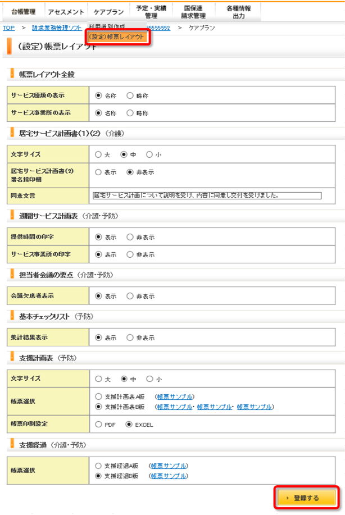Click the 基本チェックリスト section heading
Screen dimensions: 345x515
(56, 316)
